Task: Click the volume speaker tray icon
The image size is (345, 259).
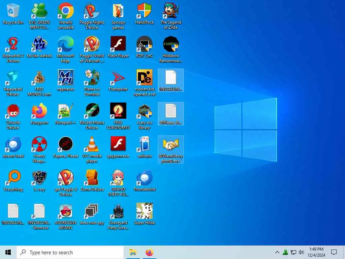Action: tap(301, 252)
